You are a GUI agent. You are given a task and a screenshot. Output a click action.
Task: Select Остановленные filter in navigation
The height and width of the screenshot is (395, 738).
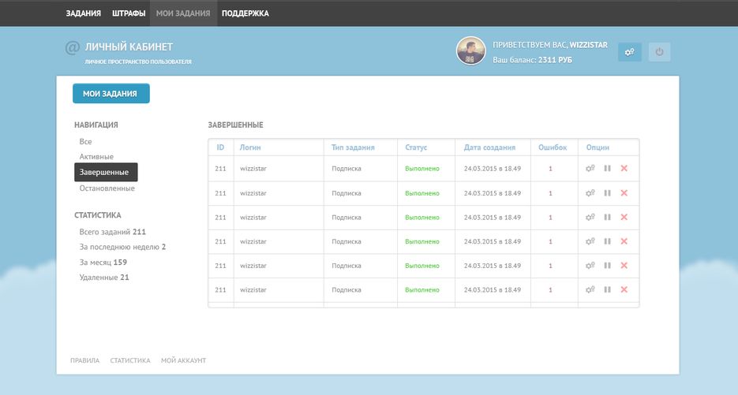tap(107, 188)
